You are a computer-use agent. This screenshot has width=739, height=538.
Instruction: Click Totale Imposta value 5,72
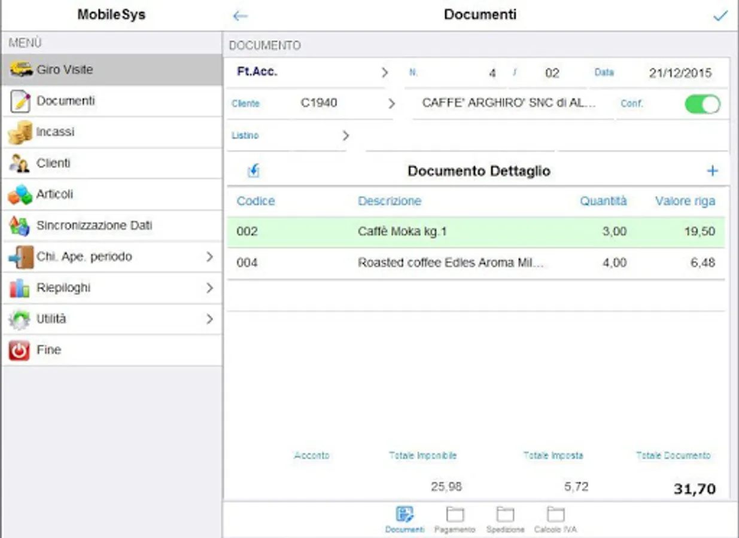click(576, 487)
